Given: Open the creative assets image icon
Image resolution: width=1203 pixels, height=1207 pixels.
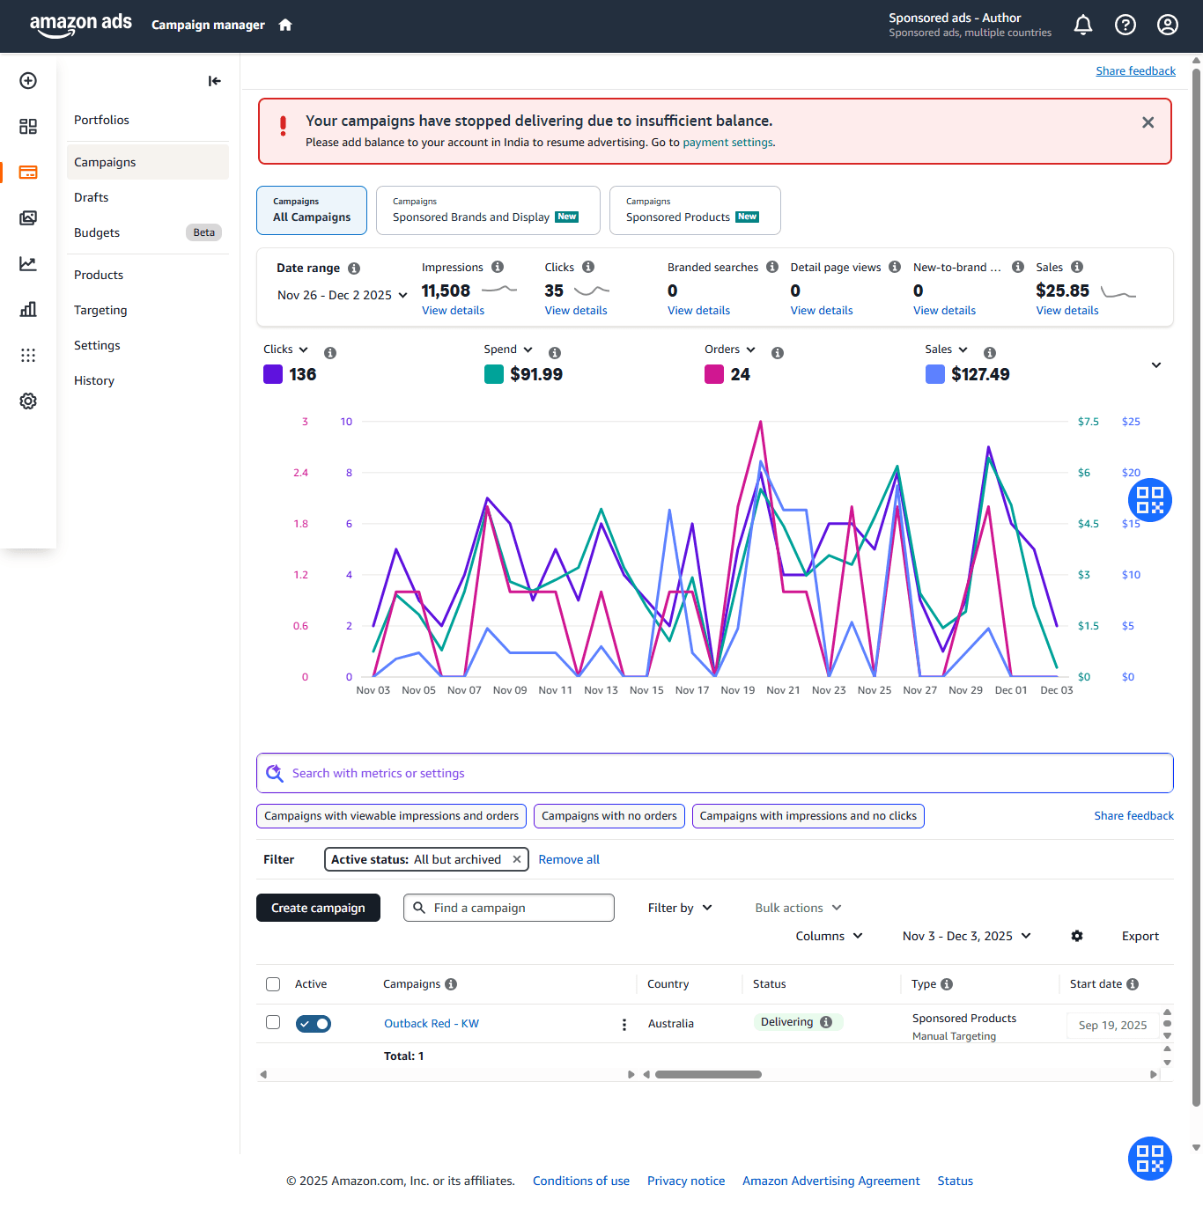Looking at the screenshot, I should (28, 217).
